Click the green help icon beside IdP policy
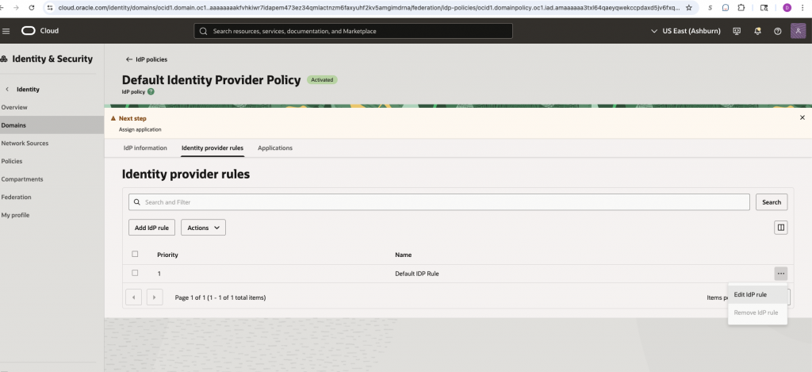This screenshot has width=812, height=372. [151, 92]
